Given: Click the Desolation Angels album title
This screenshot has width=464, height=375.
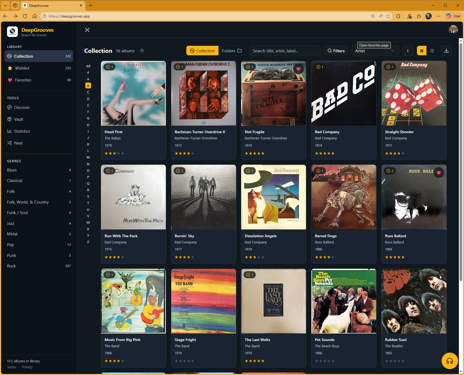Looking at the screenshot, I should pyautogui.click(x=261, y=236).
